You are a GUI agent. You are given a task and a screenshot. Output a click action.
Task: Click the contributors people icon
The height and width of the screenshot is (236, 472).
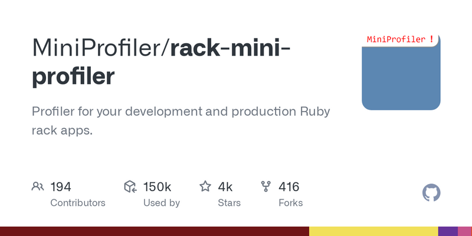(38, 186)
